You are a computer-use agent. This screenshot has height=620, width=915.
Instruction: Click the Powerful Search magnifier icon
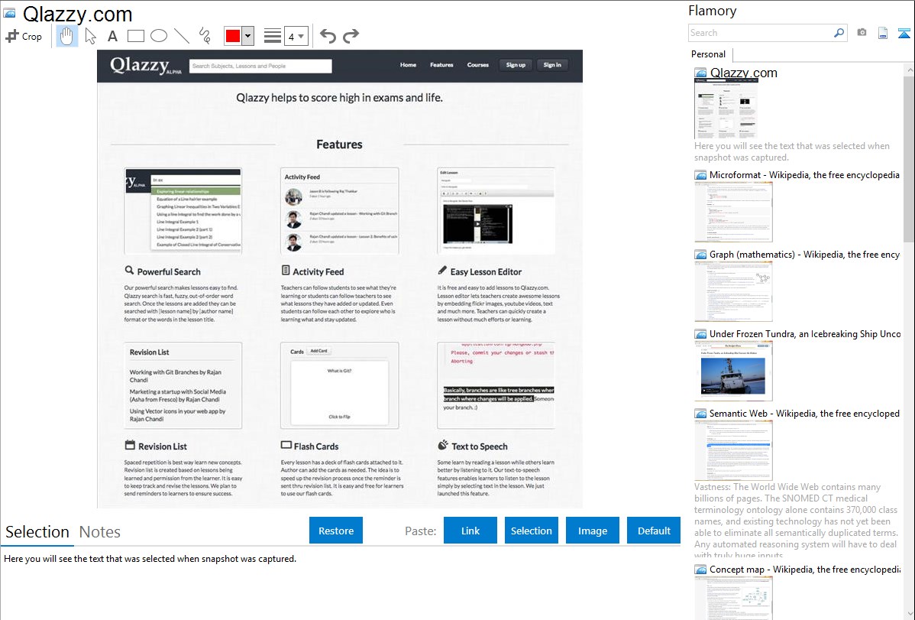(129, 270)
